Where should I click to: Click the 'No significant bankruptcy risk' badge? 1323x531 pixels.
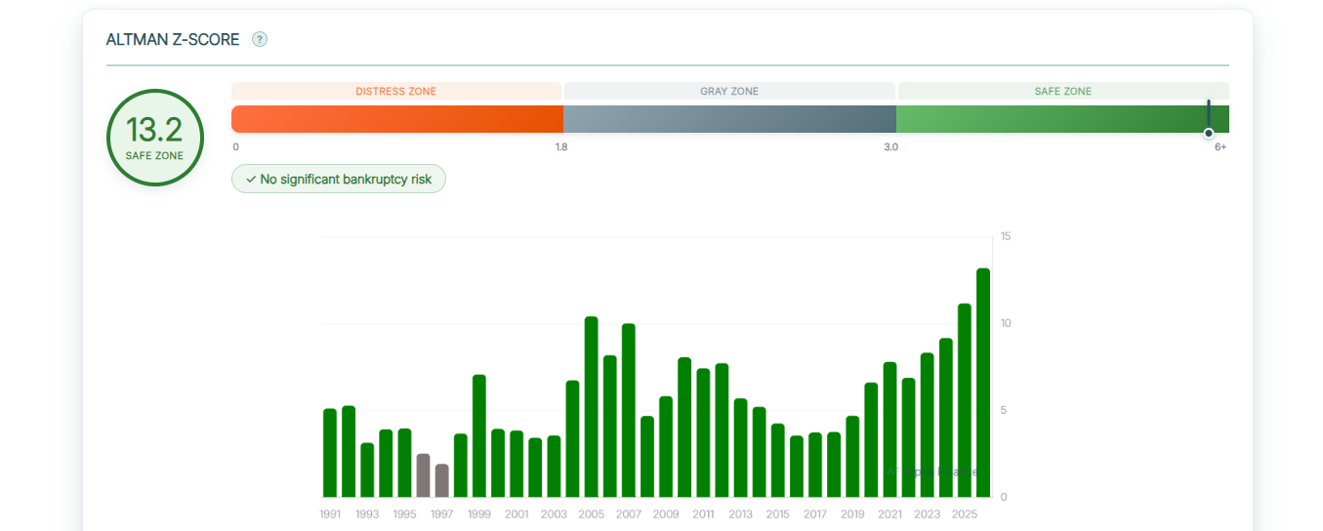(339, 179)
